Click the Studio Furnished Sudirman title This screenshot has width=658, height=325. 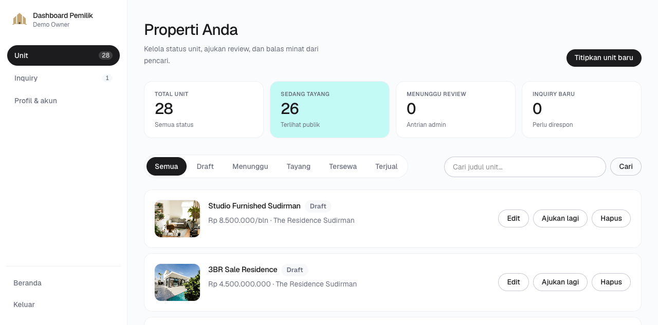254,206
